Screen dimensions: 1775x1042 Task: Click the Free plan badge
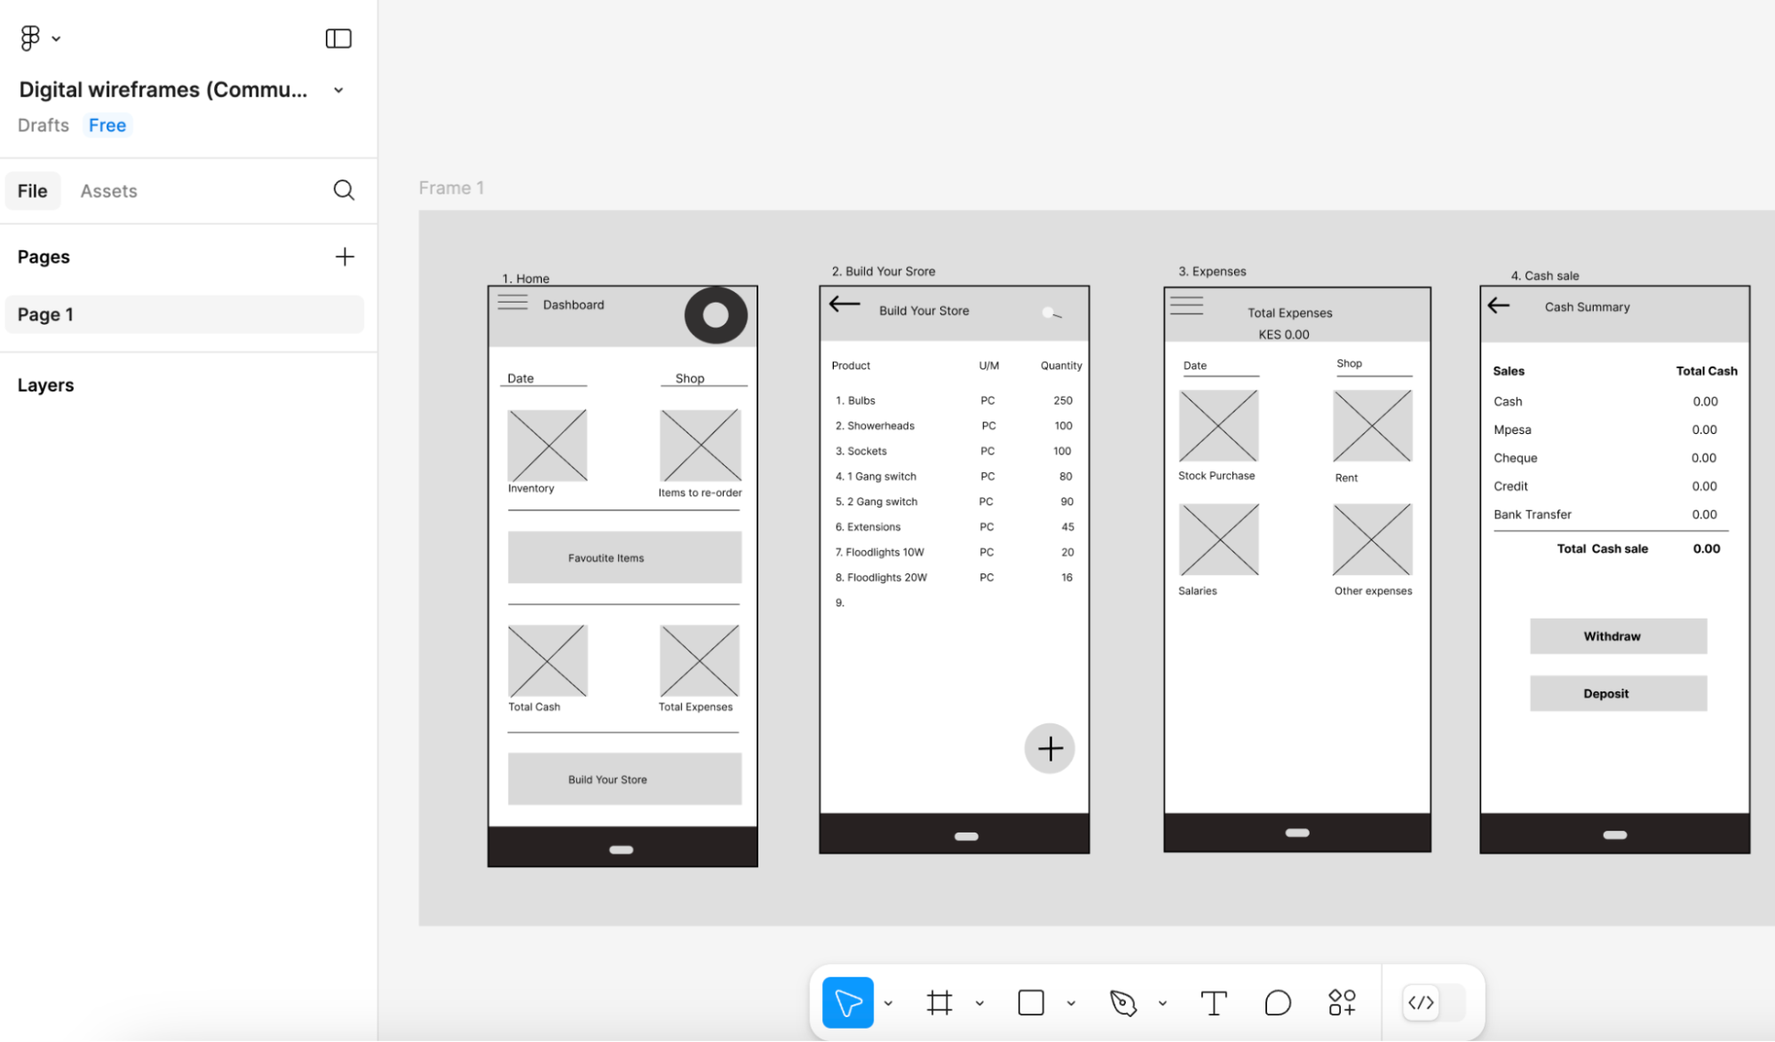(x=107, y=125)
